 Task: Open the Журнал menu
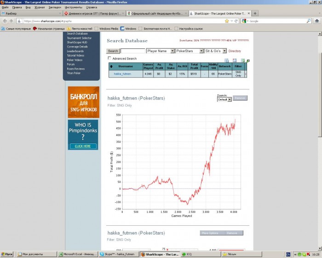click(40, 7)
